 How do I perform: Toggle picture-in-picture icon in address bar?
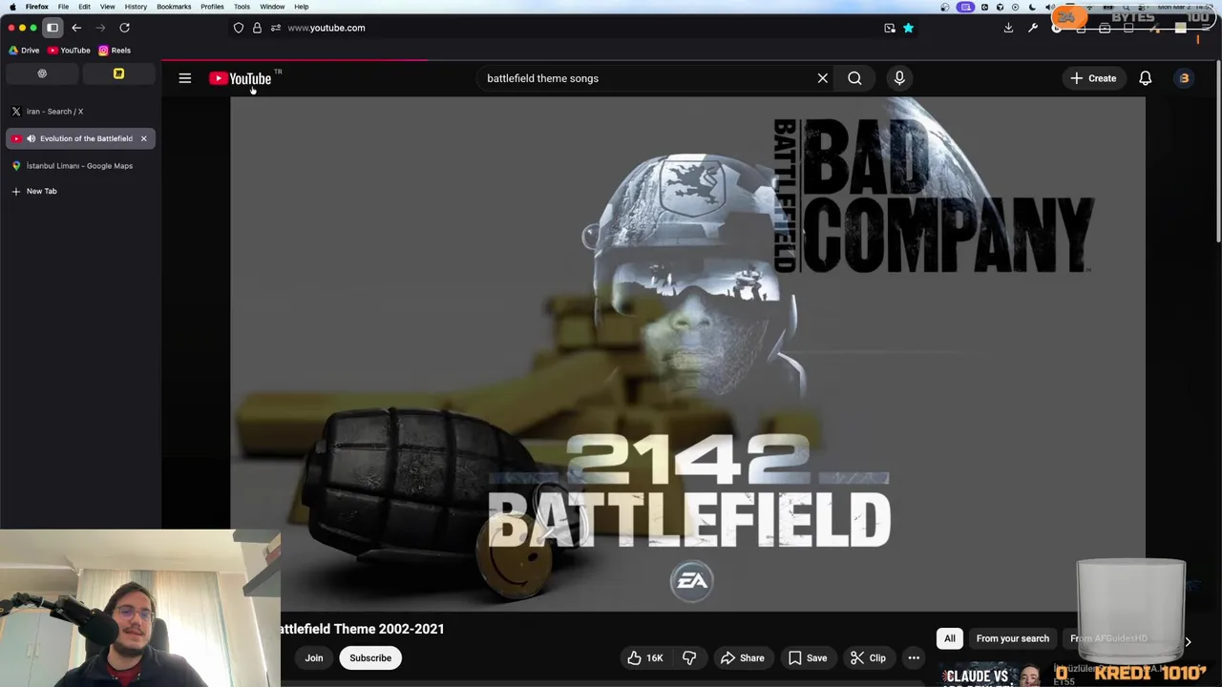tap(890, 28)
